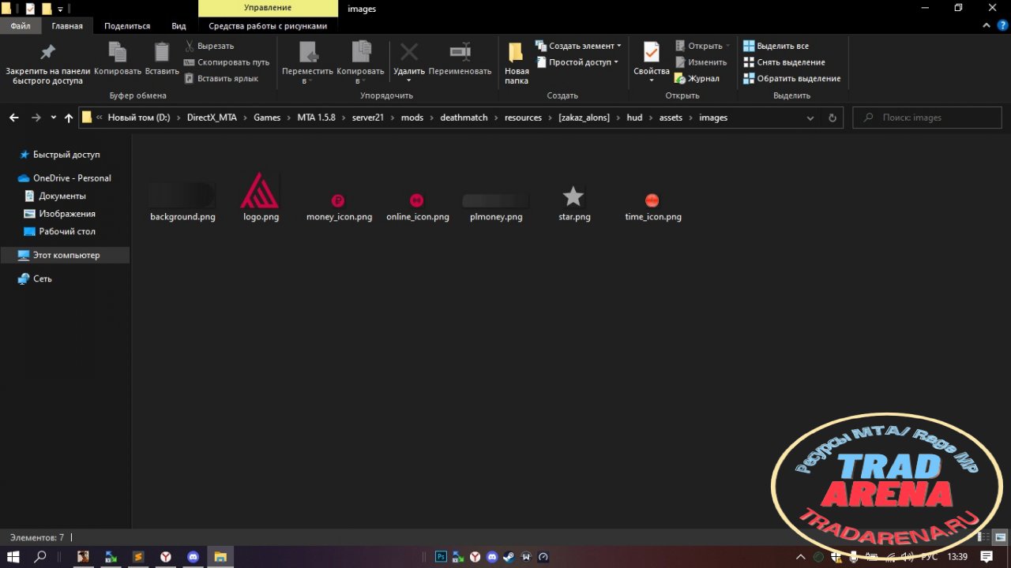
Task: Select money_icon.png file
Action: pyautogui.click(x=339, y=207)
